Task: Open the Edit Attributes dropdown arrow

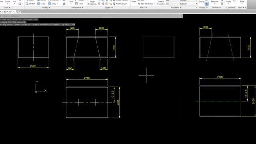Action: 154,4
